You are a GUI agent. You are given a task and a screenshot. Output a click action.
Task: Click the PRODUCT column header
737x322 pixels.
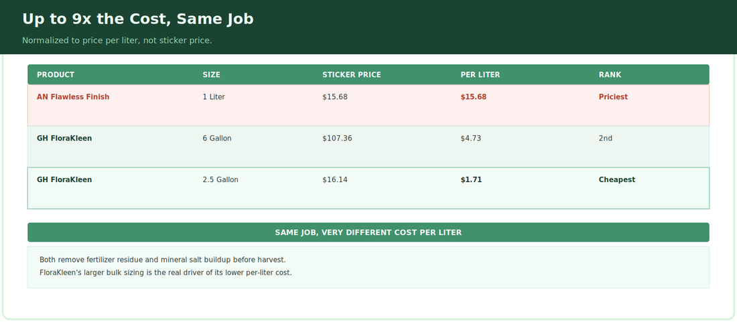click(56, 74)
